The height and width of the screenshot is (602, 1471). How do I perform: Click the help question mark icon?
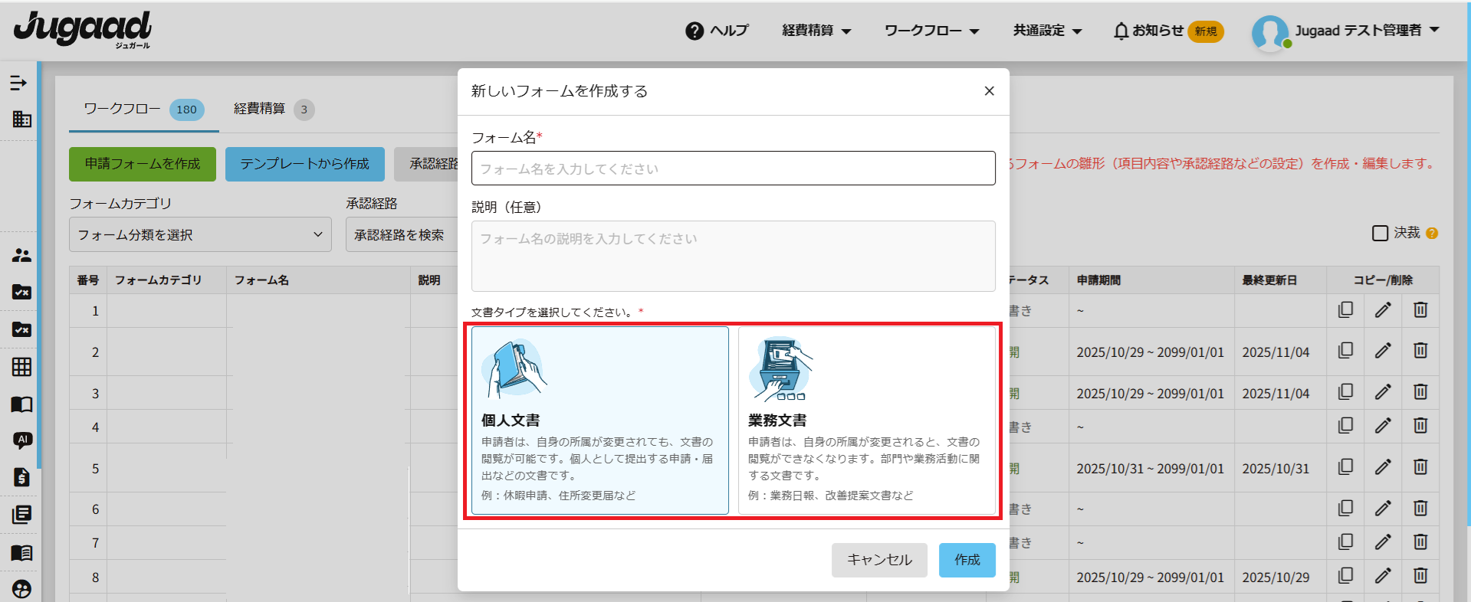tap(694, 31)
